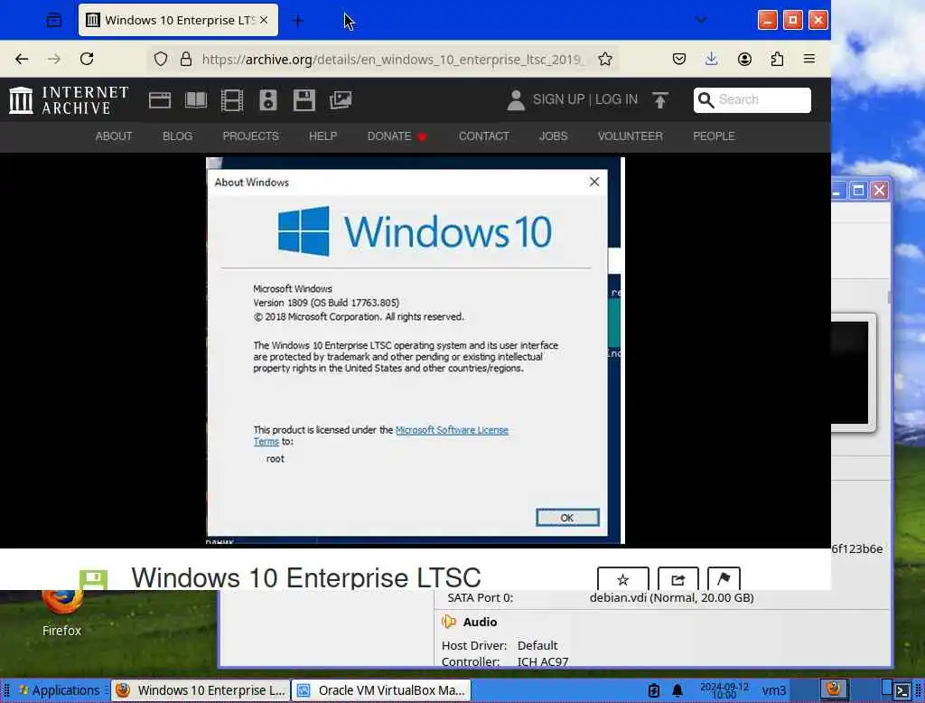Open the Audio speaker icon

[267, 99]
